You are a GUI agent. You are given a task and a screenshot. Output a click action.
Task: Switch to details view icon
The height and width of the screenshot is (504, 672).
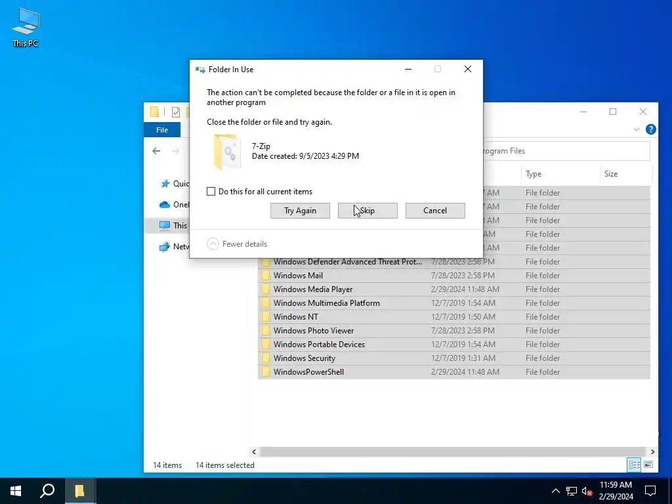(635, 465)
